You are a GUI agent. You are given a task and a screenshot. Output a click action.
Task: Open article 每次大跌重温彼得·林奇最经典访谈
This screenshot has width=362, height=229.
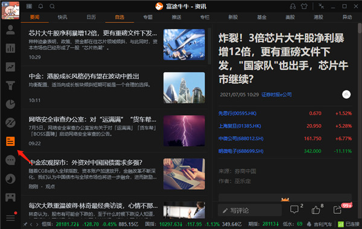(94, 205)
